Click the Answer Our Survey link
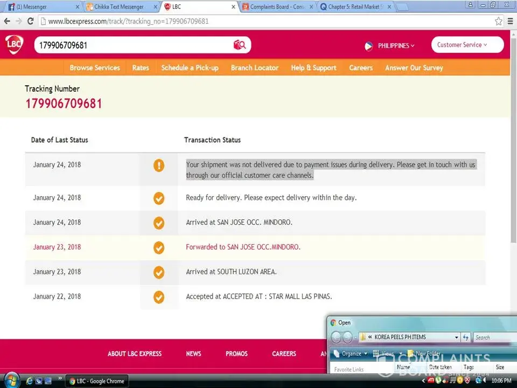The image size is (517, 388). 414,68
